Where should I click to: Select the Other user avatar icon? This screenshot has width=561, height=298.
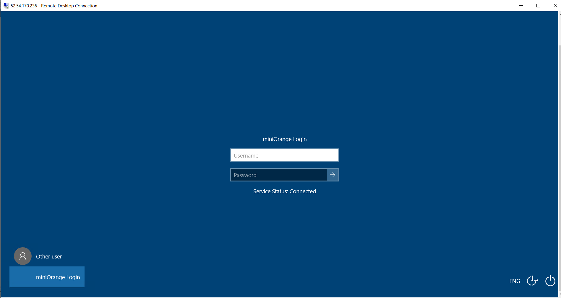tap(23, 256)
